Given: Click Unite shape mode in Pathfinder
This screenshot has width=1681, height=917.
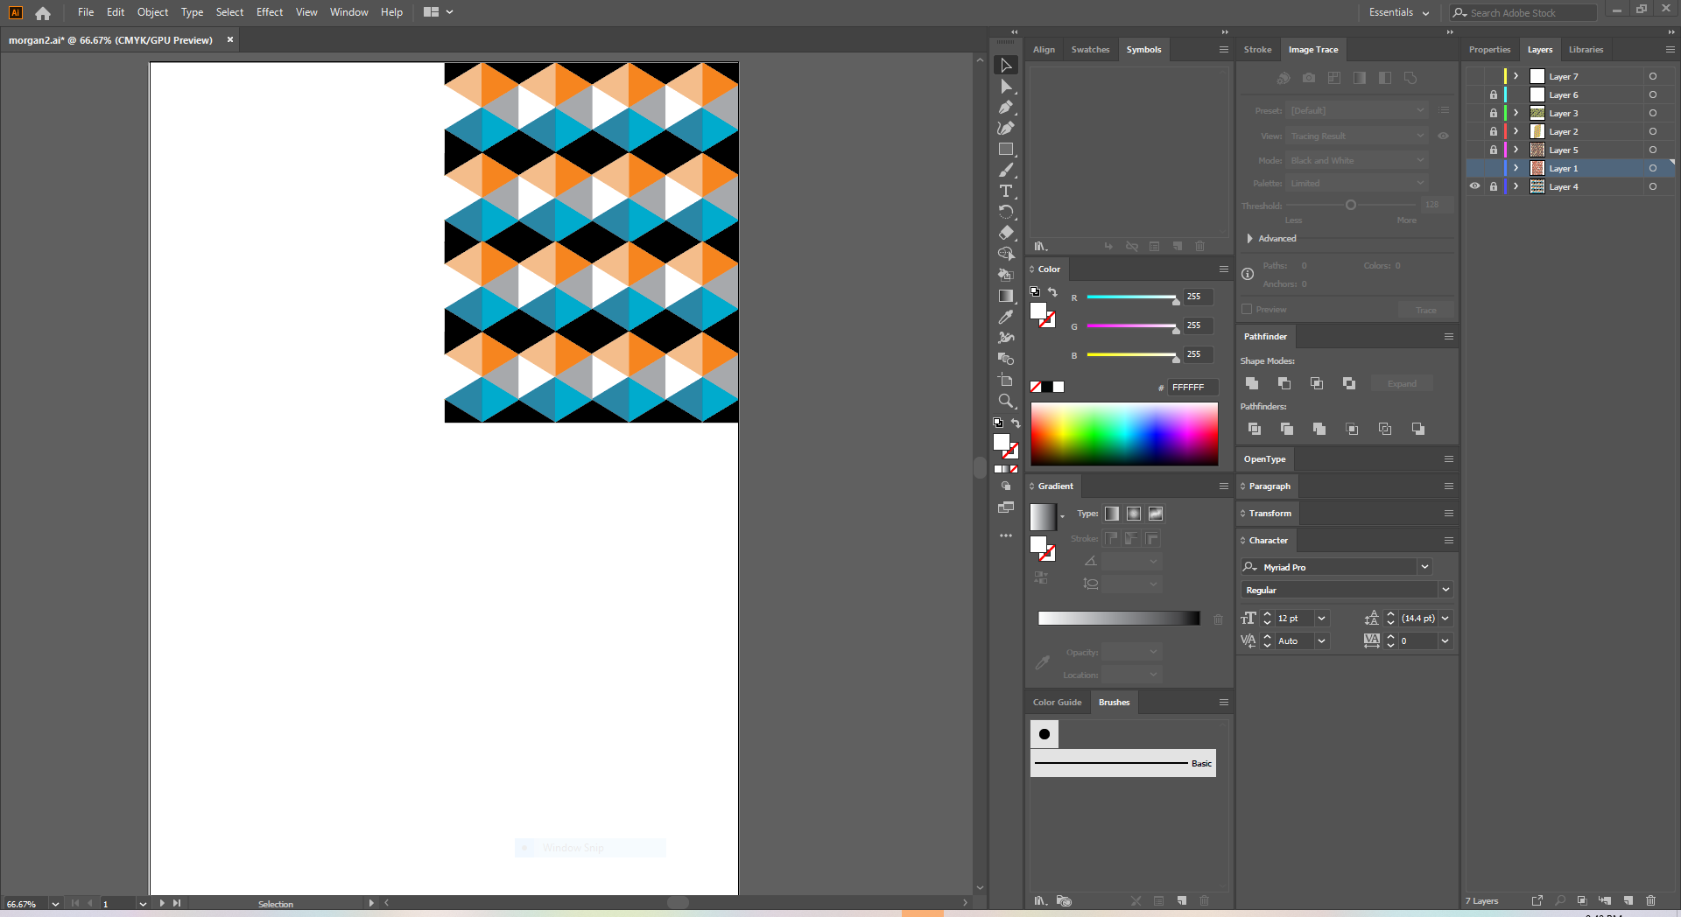Looking at the screenshot, I should [x=1252, y=383].
